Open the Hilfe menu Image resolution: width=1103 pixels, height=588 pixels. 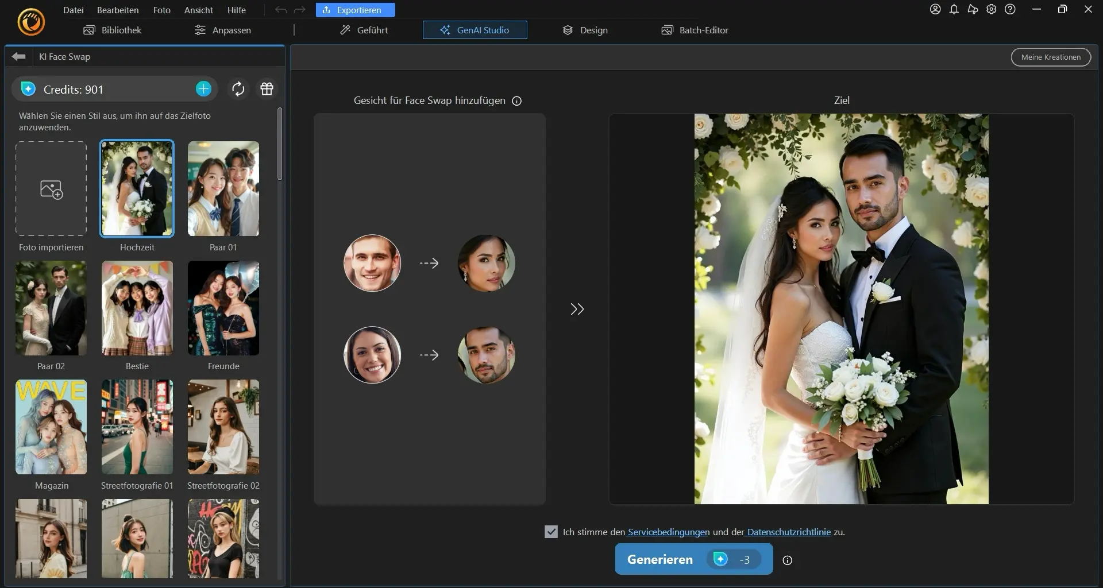pos(237,10)
